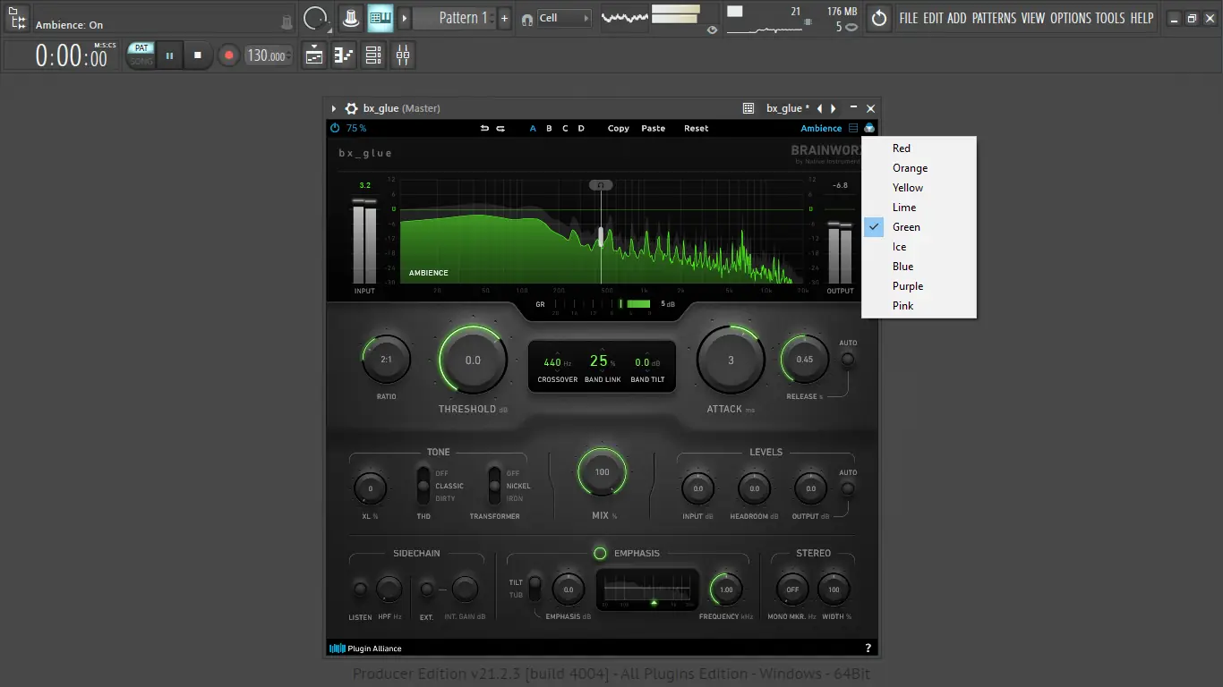Toggle the Sidechain LISTEN button
1223x687 pixels.
(360, 589)
